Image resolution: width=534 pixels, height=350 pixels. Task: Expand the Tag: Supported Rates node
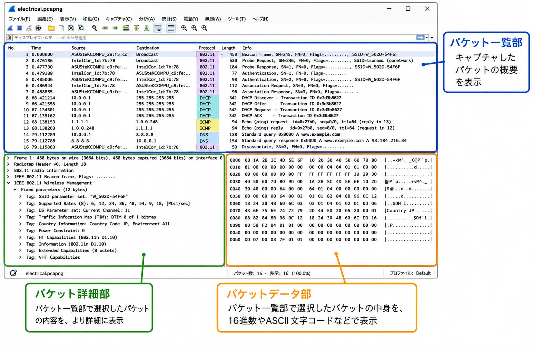point(20,204)
